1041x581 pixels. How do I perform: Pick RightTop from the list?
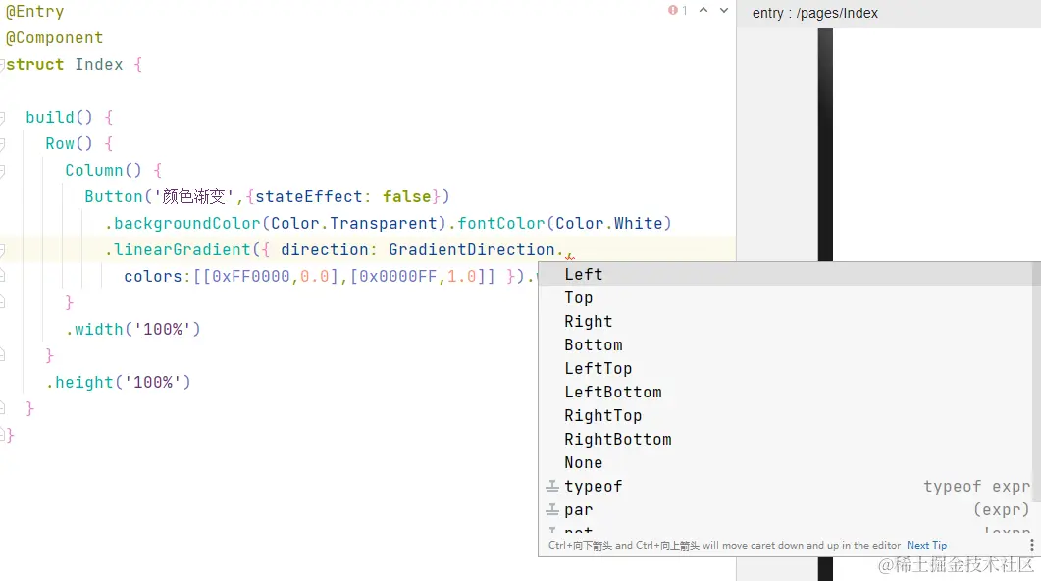pyautogui.click(x=785, y=416)
